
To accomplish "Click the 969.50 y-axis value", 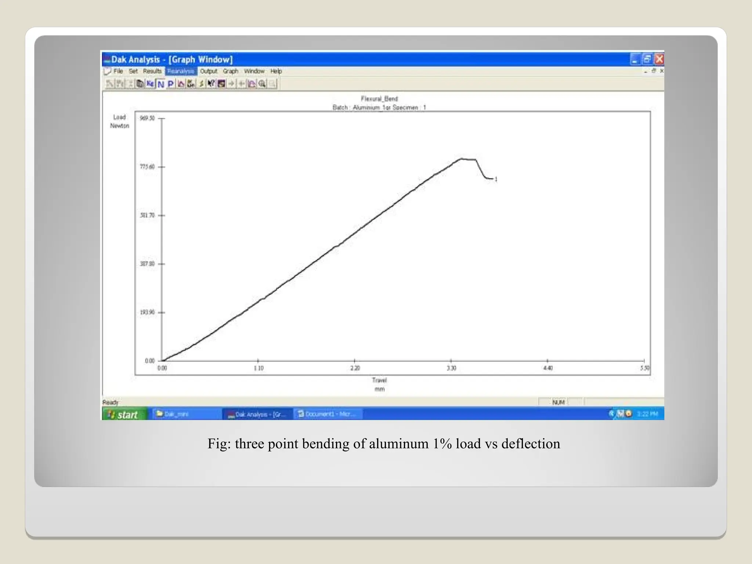I will 147,118.
